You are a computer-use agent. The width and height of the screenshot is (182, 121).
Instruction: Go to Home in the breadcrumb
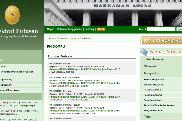[x=51, y=38]
